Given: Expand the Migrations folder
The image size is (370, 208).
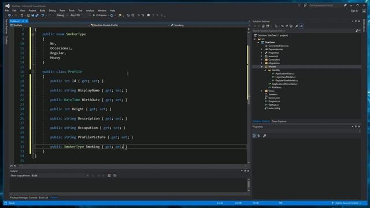Looking at the screenshot, I should (261, 63).
